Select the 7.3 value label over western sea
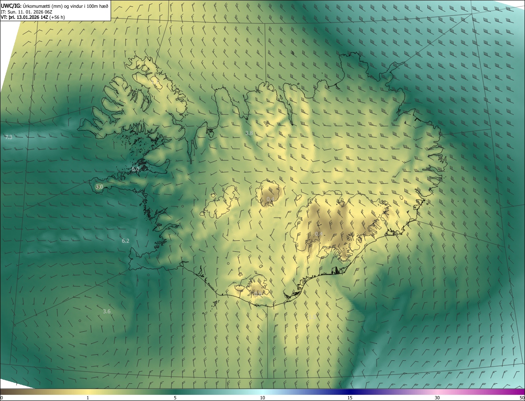The image size is (525, 401). (9, 137)
